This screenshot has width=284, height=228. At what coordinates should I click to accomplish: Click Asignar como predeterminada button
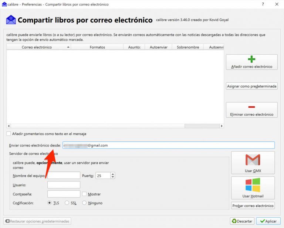click(251, 86)
